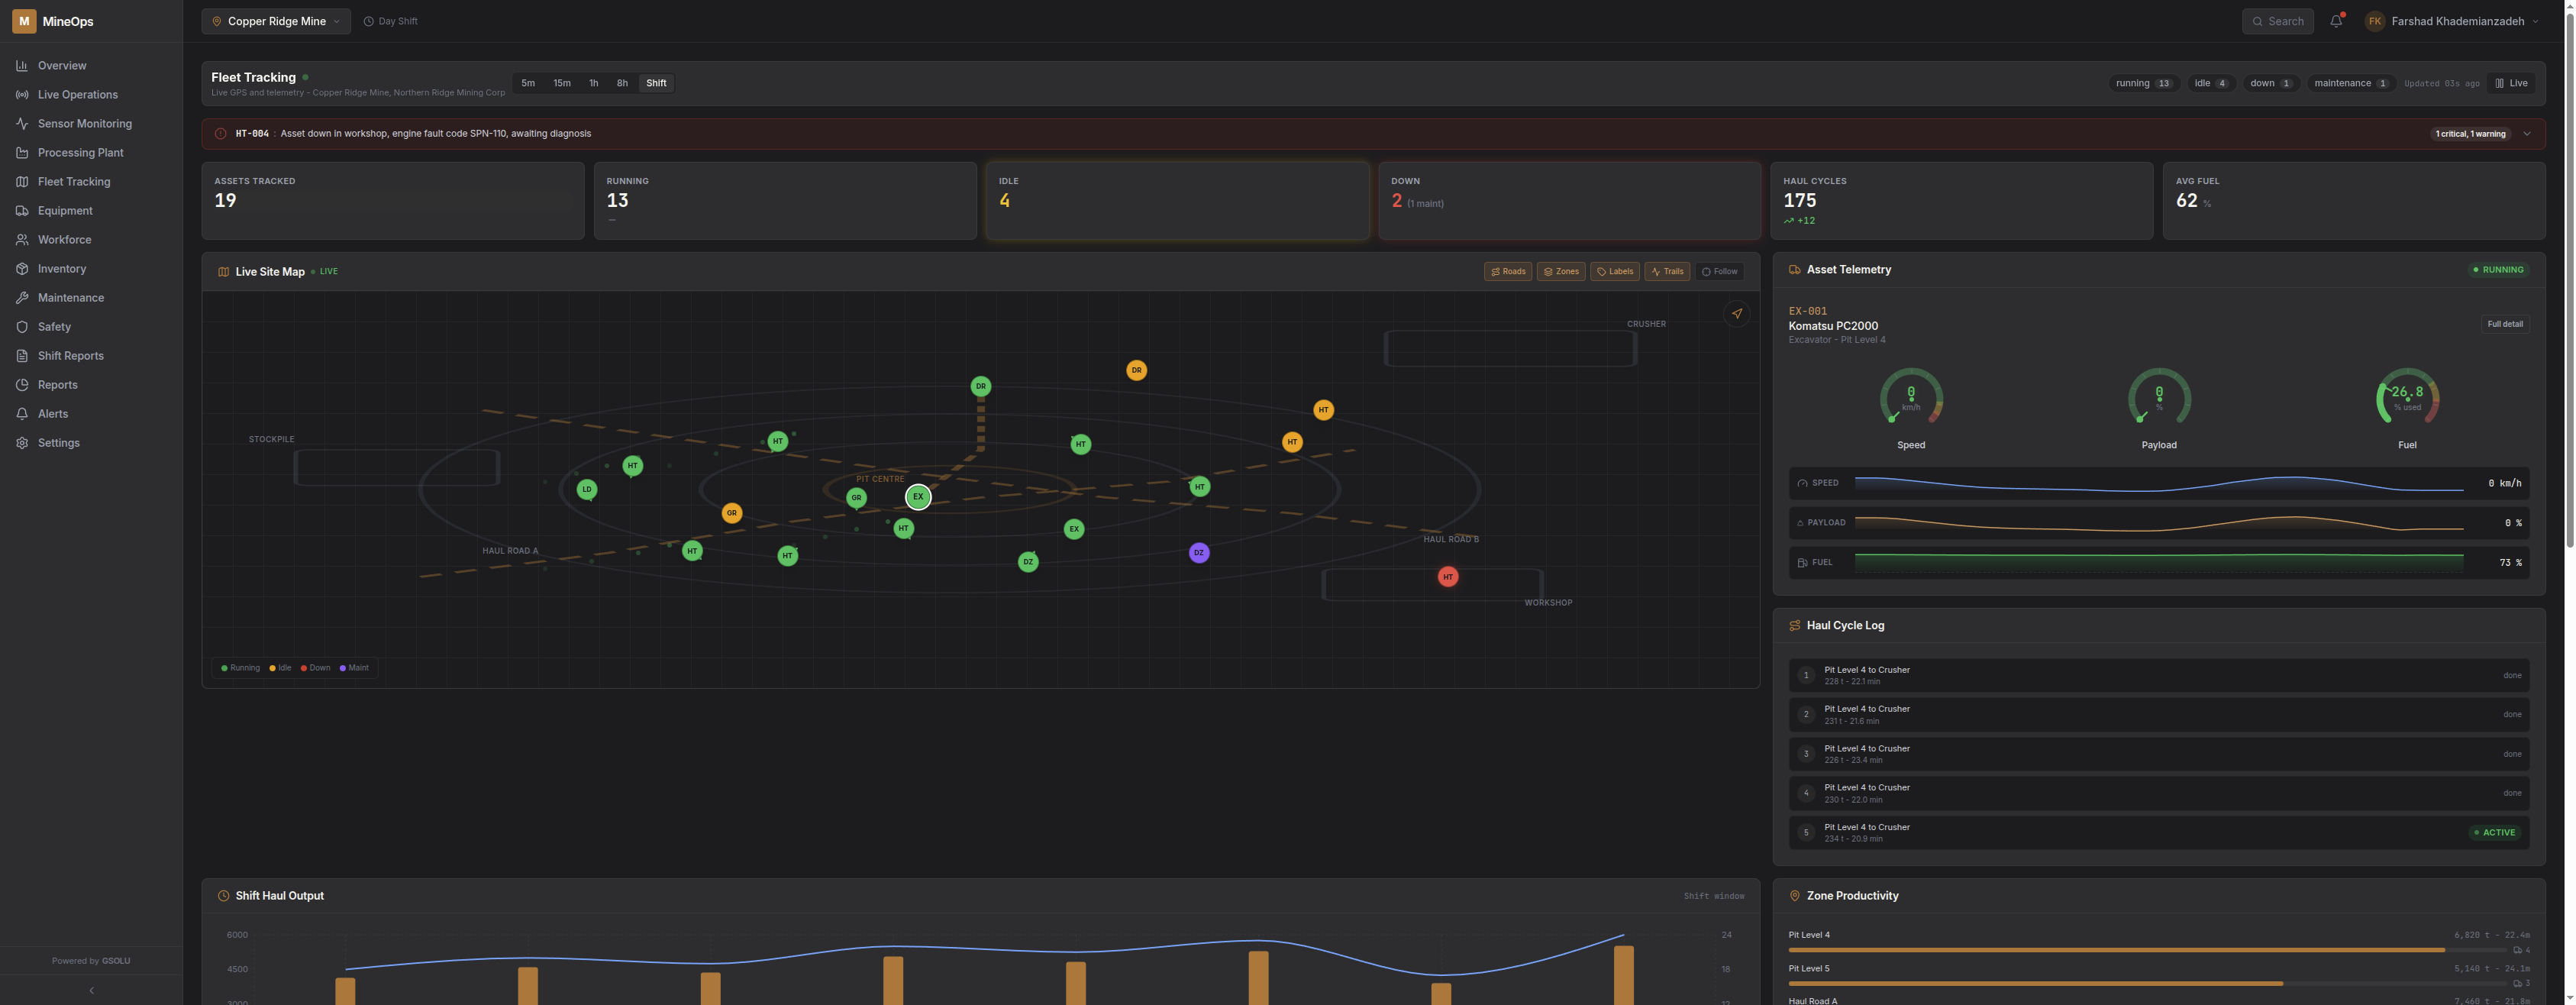
Task: Open user menu for Farshad Khademianzadeh
Action: pos(2452,21)
